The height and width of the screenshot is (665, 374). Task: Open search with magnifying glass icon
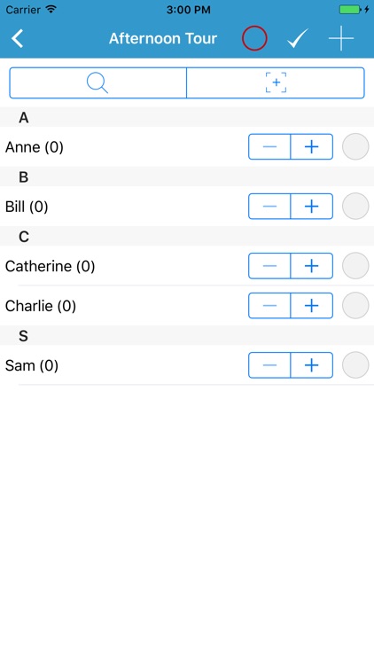pos(98,82)
